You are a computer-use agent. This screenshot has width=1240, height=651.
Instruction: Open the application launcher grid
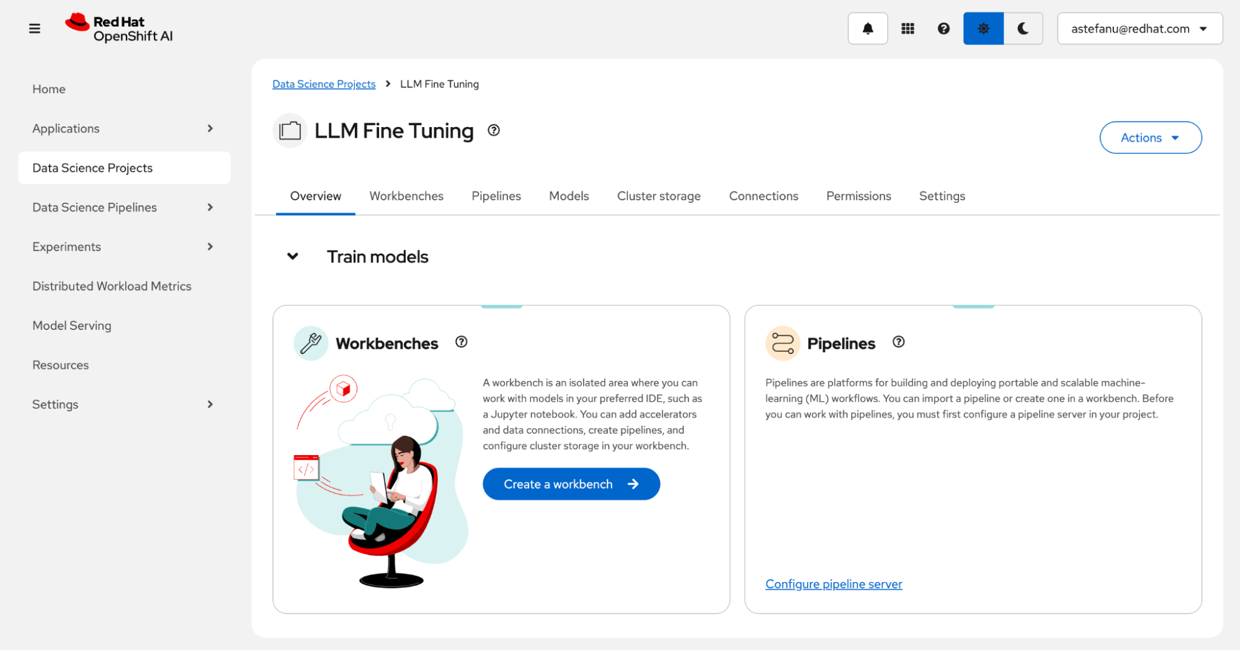point(908,29)
